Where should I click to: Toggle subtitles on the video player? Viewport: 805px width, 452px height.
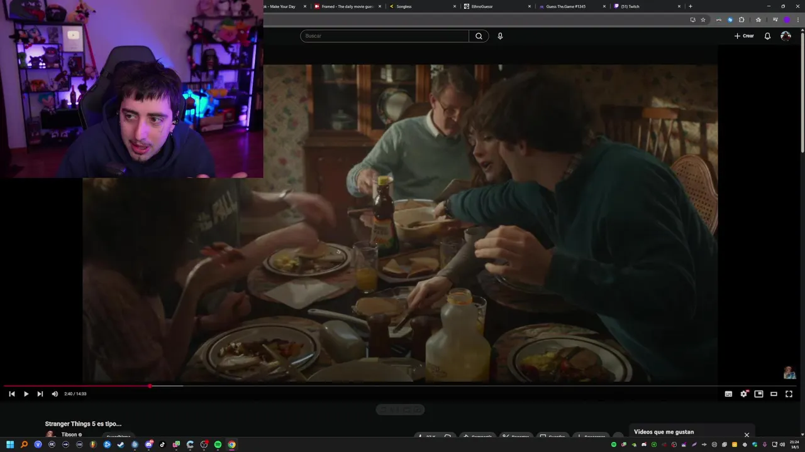click(x=728, y=394)
